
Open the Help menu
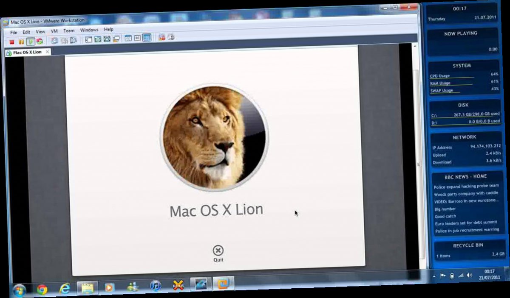click(108, 29)
